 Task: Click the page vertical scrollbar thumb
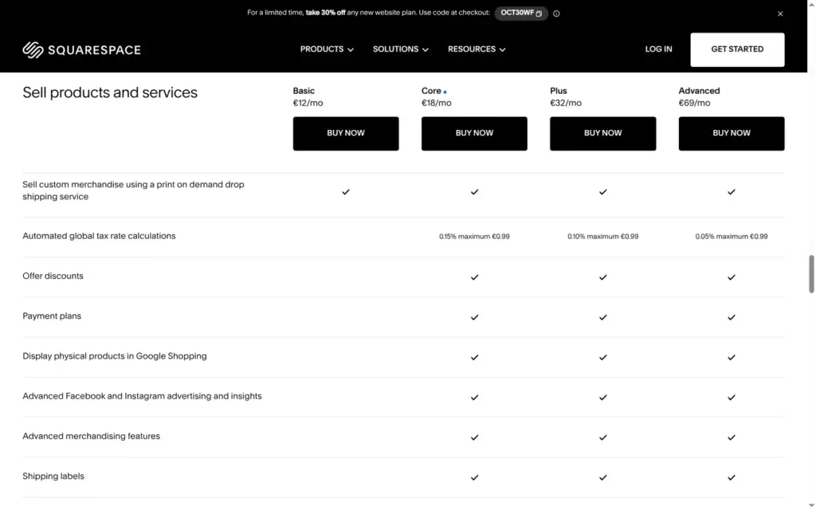pos(810,274)
